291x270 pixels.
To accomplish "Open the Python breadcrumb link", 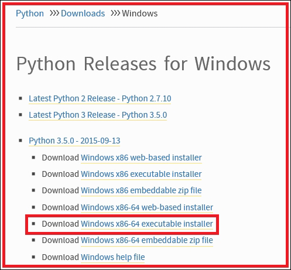I will click(30, 13).
